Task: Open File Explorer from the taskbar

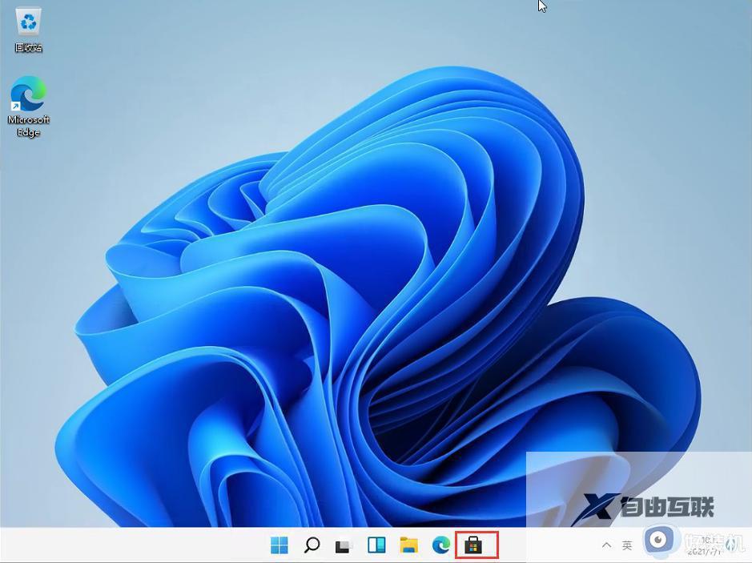Action: pyautogui.click(x=409, y=545)
